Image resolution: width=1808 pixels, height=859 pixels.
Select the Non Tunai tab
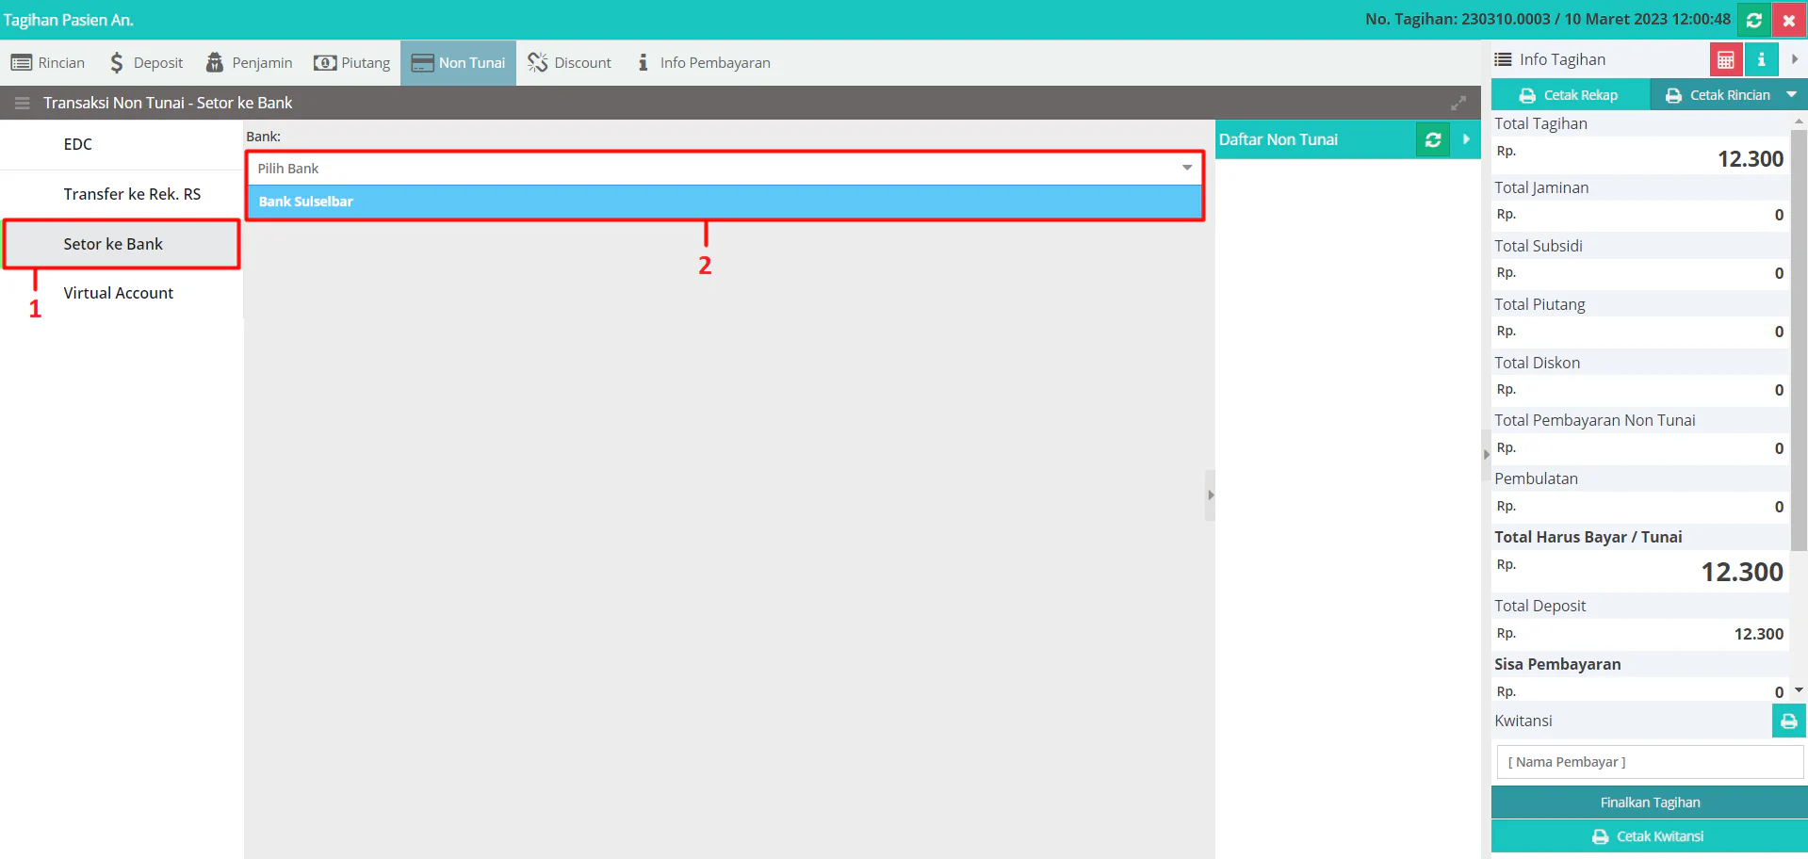point(458,63)
